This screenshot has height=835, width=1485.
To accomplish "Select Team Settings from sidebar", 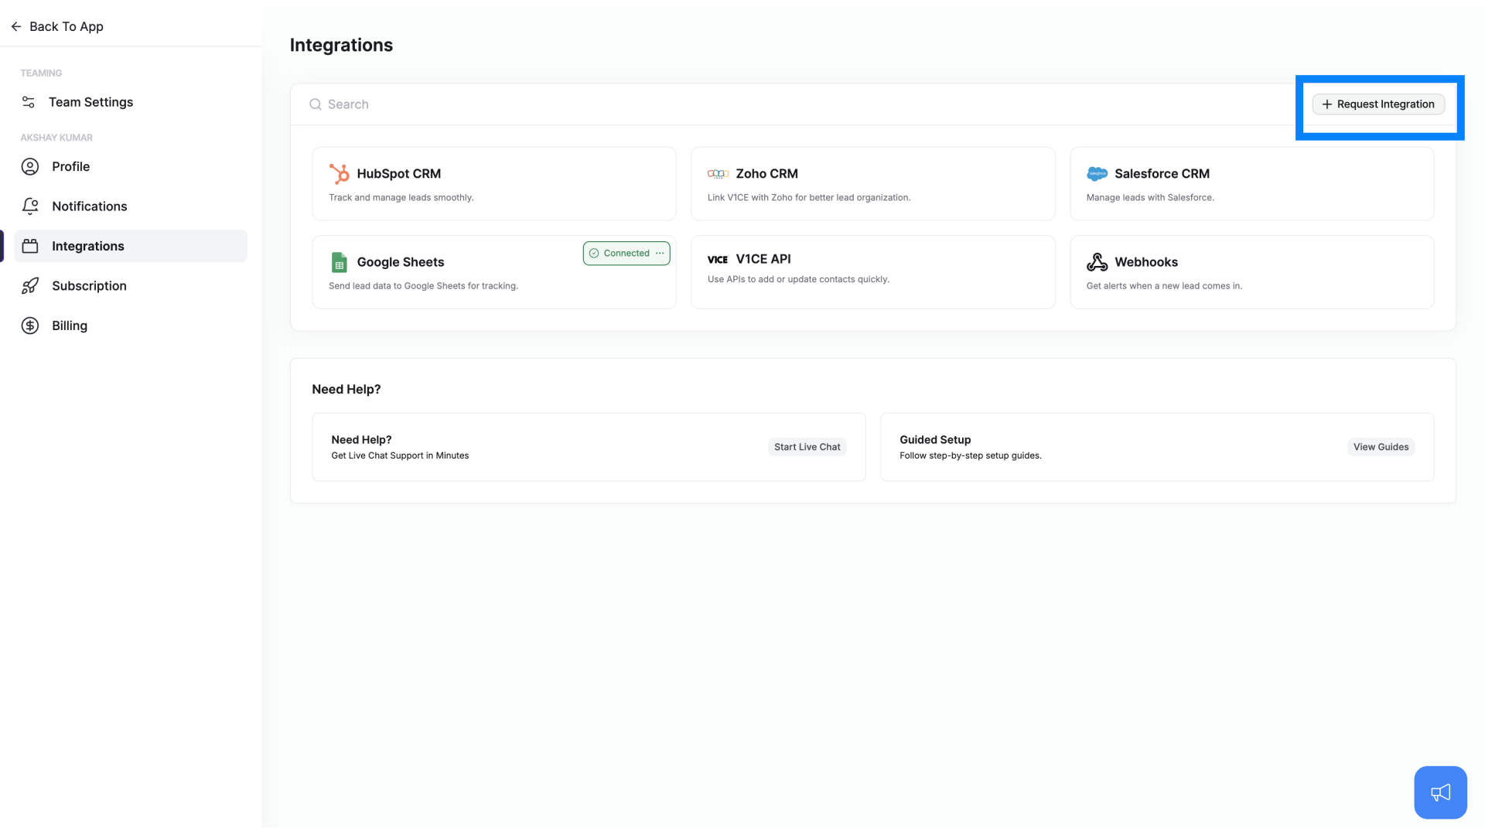I will point(90,101).
